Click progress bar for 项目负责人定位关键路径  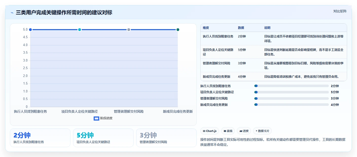pos(291,92)
